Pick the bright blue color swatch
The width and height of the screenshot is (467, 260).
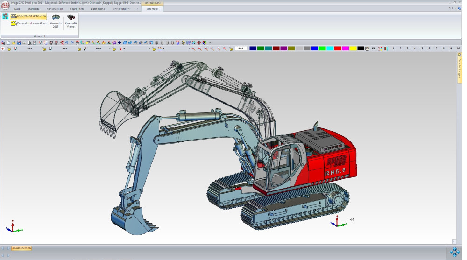click(314, 48)
